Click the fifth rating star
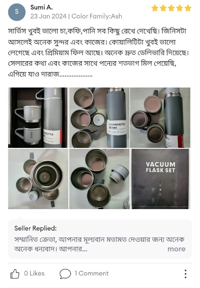This screenshot has width=200, height=288. pyautogui.click(x=188, y=8)
